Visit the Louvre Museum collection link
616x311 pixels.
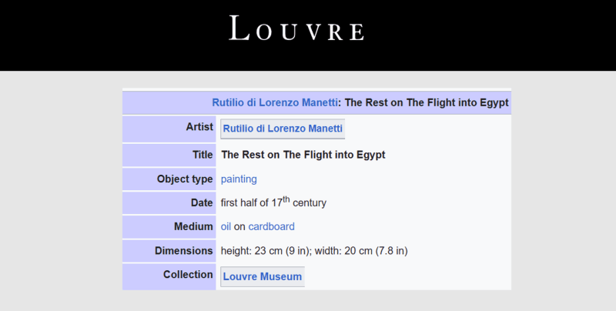tap(262, 276)
